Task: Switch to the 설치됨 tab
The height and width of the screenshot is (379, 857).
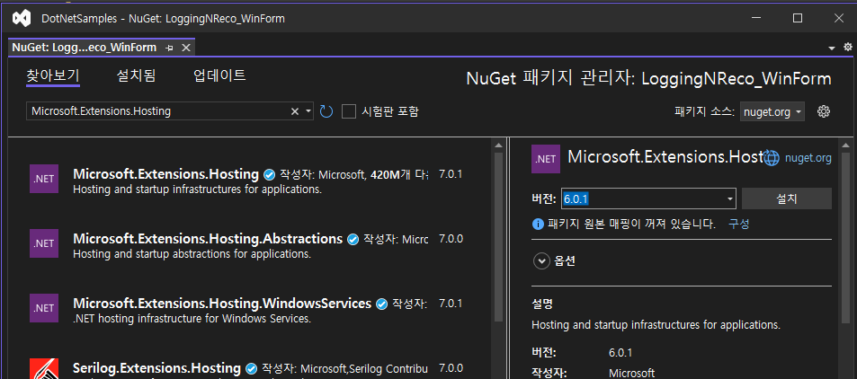Action: pyautogui.click(x=136, y=76)
